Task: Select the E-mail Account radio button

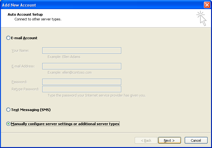Action: [8, 38]
